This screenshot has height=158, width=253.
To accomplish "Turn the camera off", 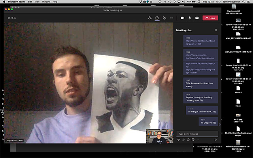I will click(183, 18).
